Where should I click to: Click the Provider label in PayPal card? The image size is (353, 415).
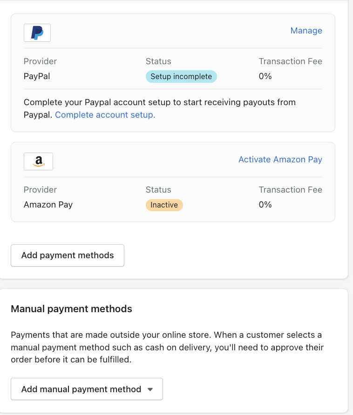(40, 61)
